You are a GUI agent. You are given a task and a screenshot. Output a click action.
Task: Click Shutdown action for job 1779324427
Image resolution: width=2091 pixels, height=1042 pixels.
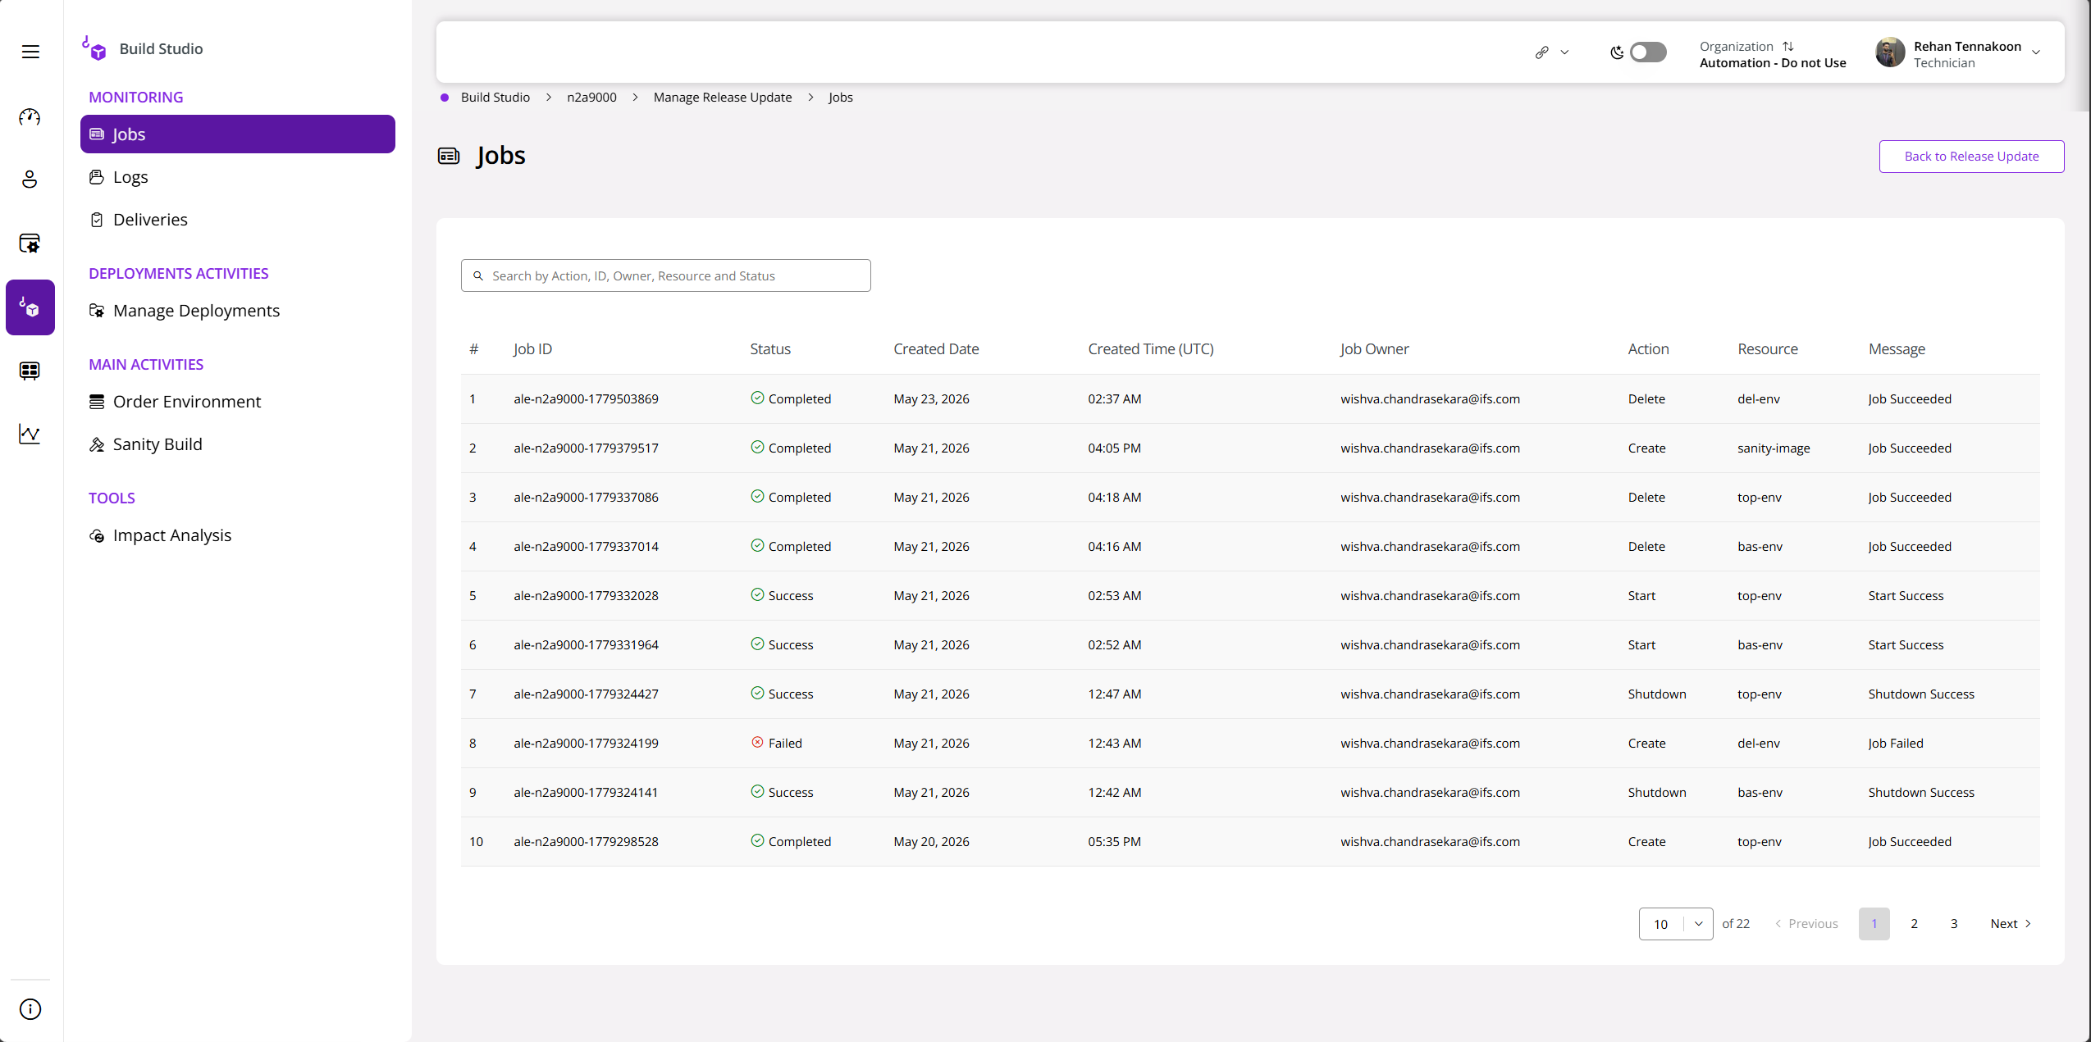[x=1657, y=694]
